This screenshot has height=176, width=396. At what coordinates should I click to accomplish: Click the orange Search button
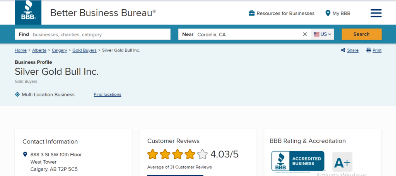coord(362,34)
